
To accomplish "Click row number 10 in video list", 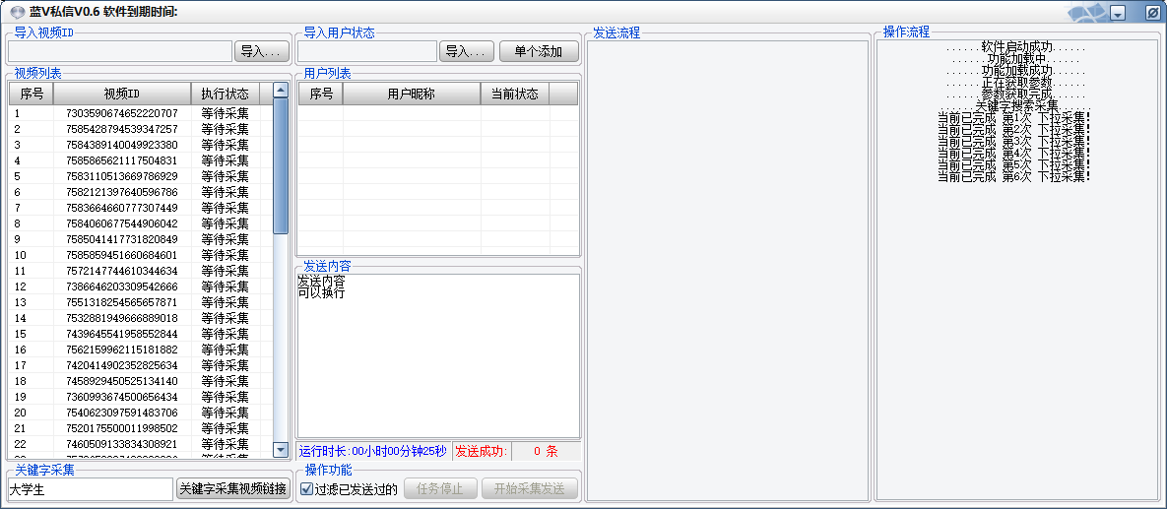I will pos(20,255).
